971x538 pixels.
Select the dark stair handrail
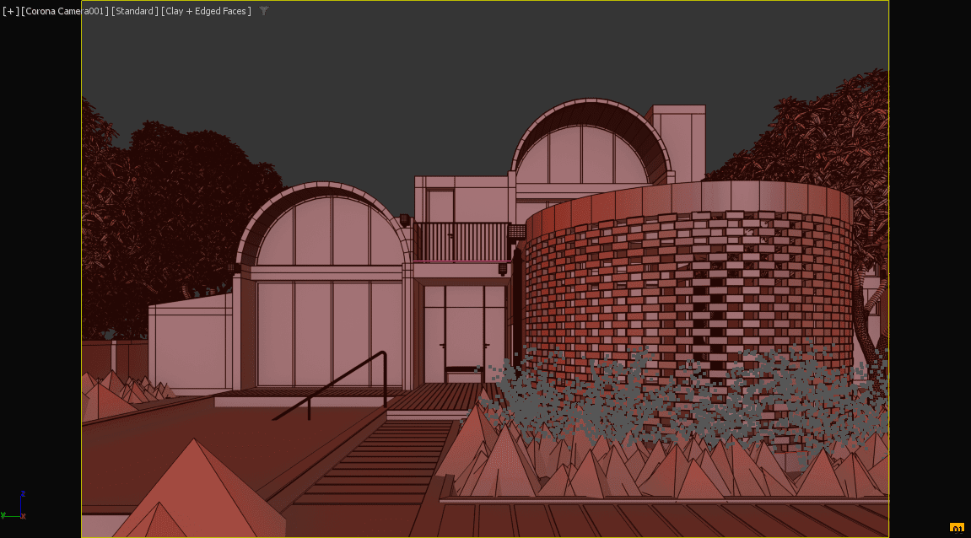354,384
